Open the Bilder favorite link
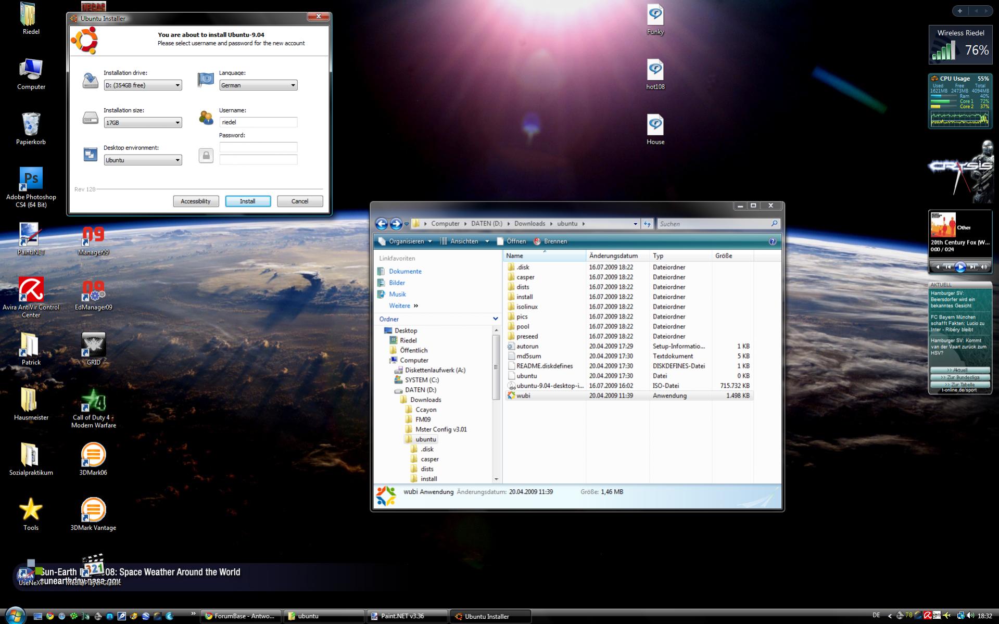Viewport: 999px width, 624px height. (397, 283)
